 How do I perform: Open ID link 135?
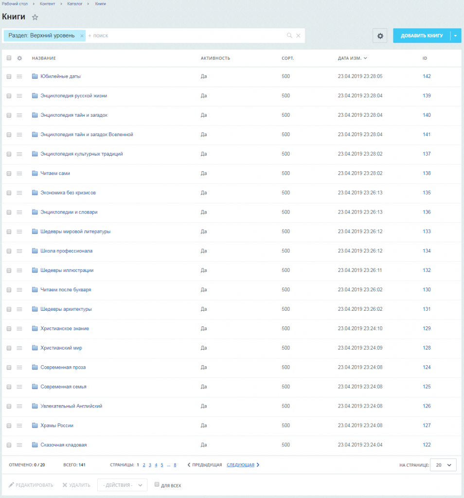tap(427, 193)
